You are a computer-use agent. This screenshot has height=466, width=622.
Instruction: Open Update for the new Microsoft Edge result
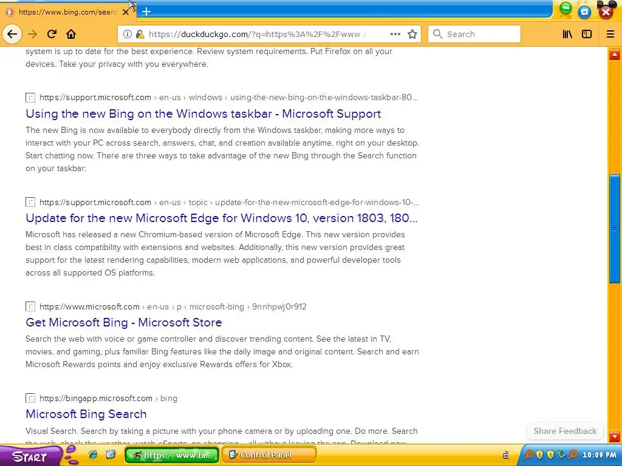pos(221,218)
